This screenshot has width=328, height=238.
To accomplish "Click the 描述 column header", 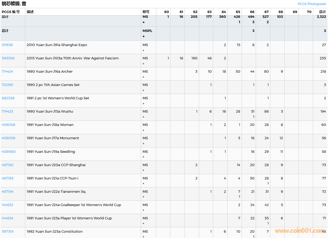I will (x=30, y=12).
